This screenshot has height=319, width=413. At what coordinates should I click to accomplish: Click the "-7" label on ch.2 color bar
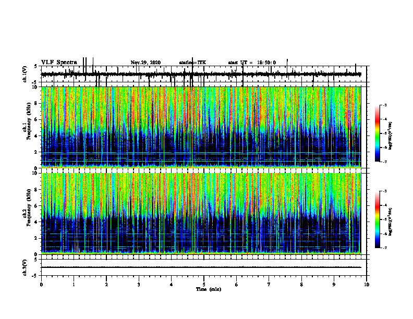tap(385, 248)
